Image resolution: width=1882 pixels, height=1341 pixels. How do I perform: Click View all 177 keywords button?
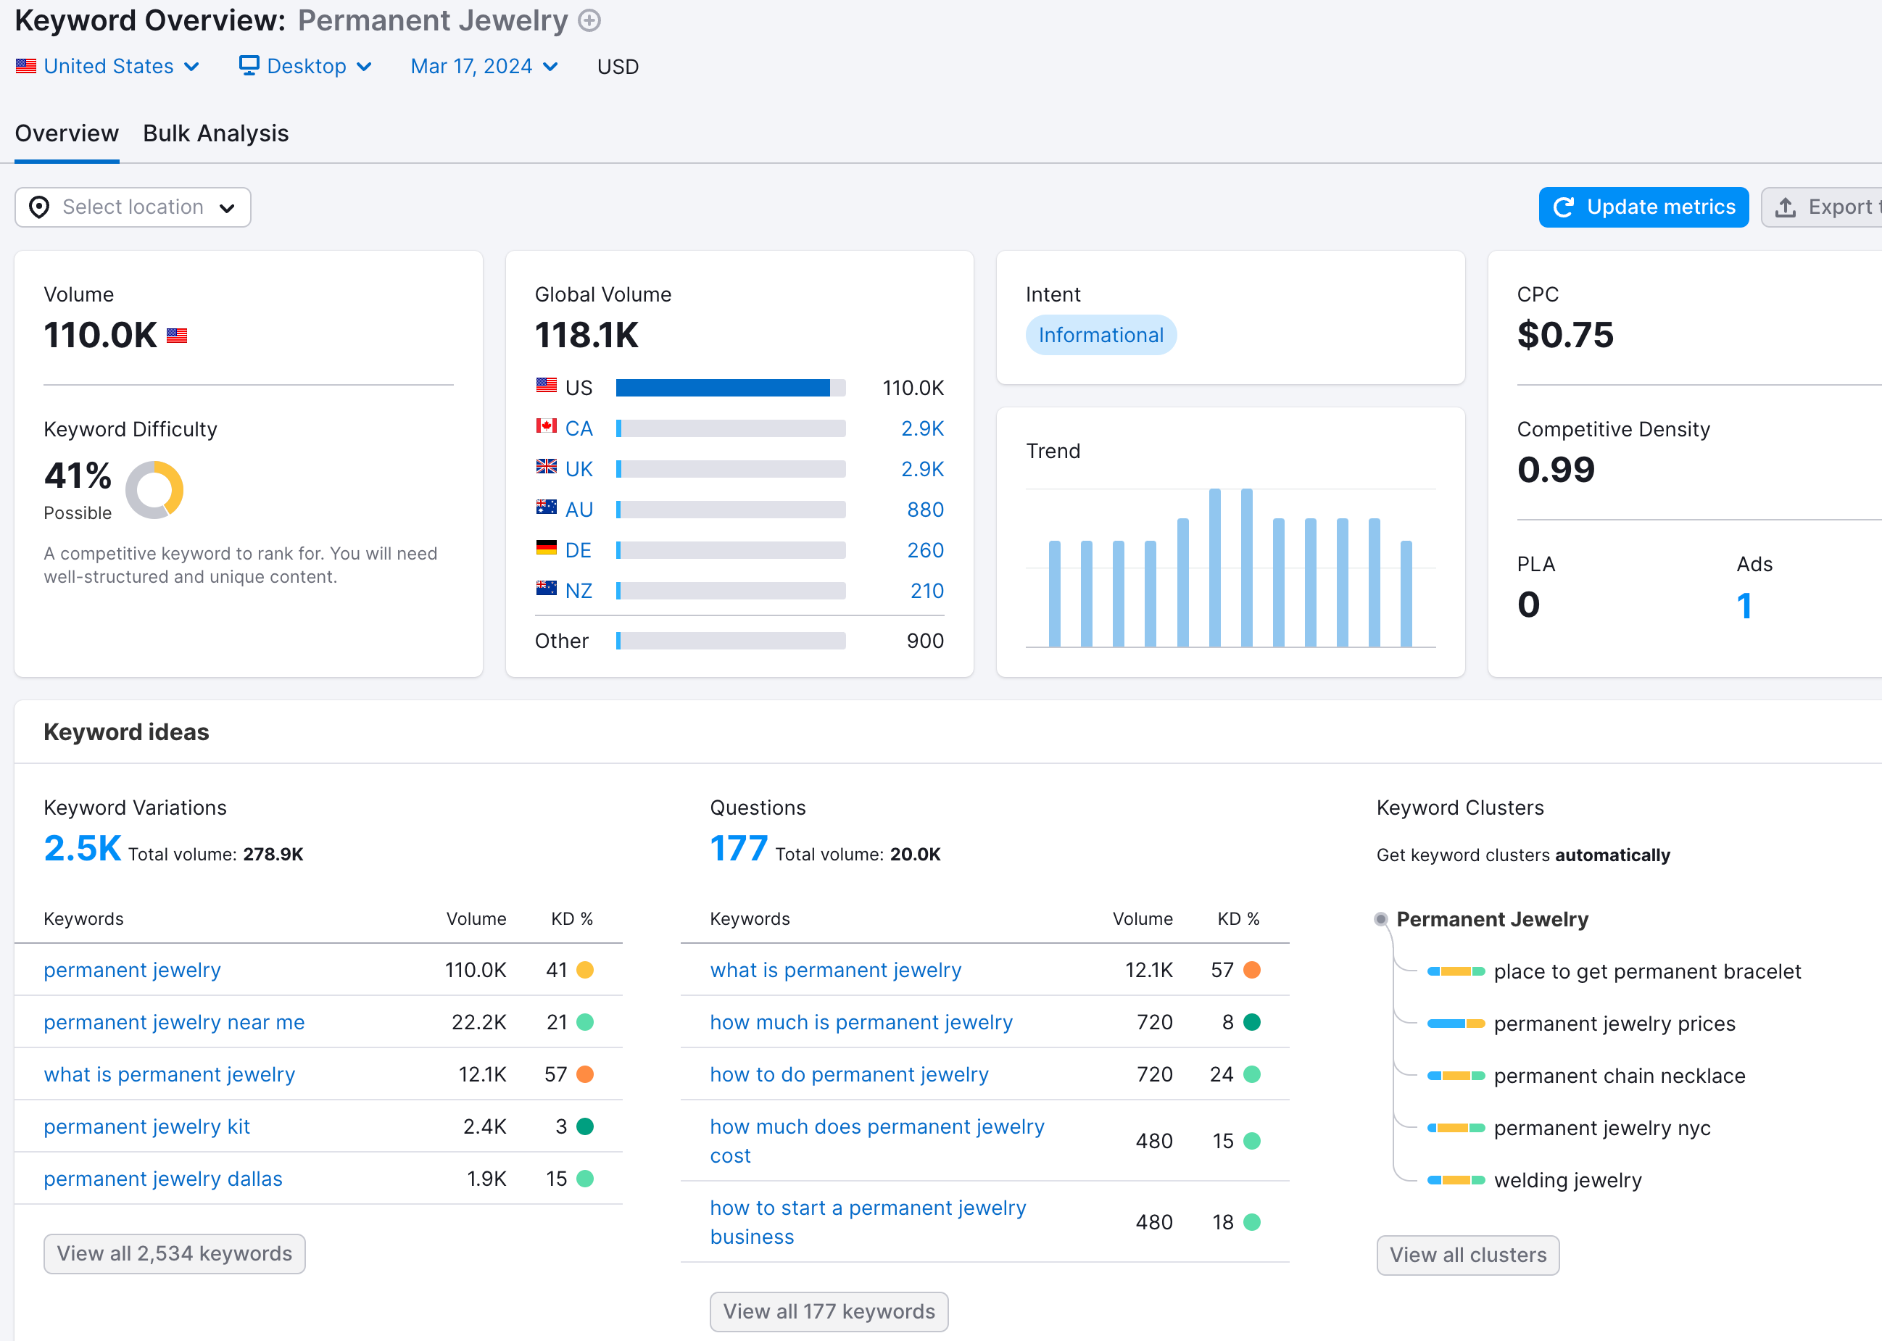pyautogui.click(x=829, y=1311)
